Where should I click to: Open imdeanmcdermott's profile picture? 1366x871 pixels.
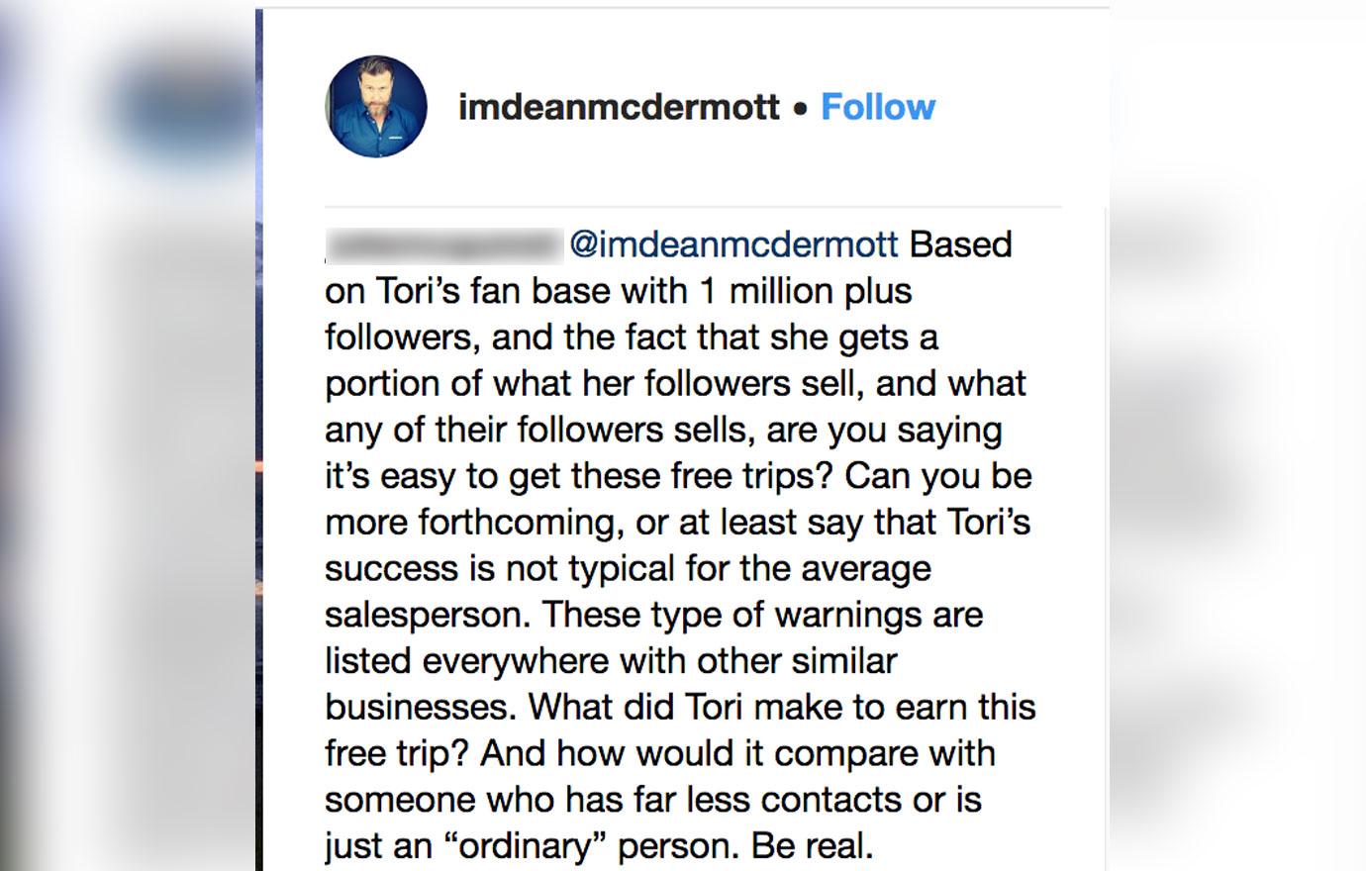376,106
